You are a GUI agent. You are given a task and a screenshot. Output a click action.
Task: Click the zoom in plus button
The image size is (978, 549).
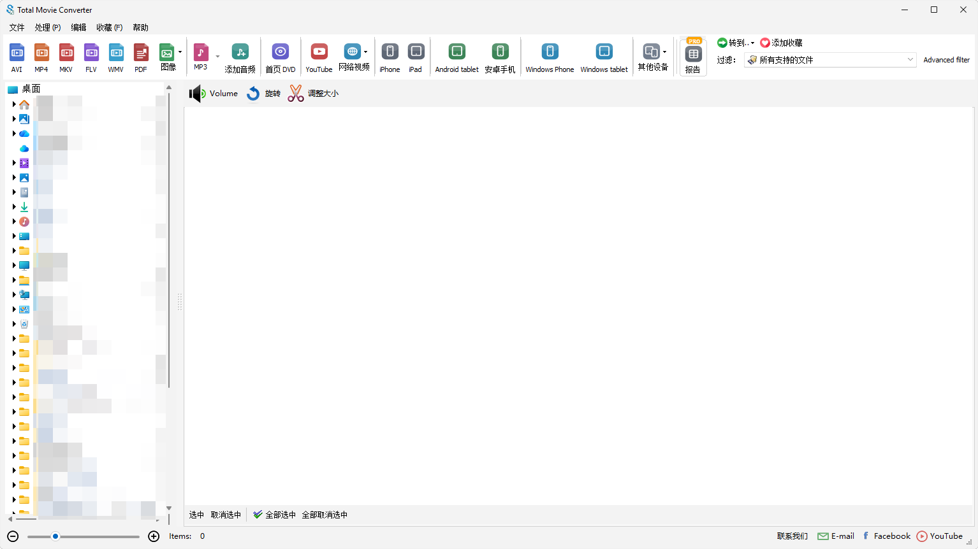(154, 536)
